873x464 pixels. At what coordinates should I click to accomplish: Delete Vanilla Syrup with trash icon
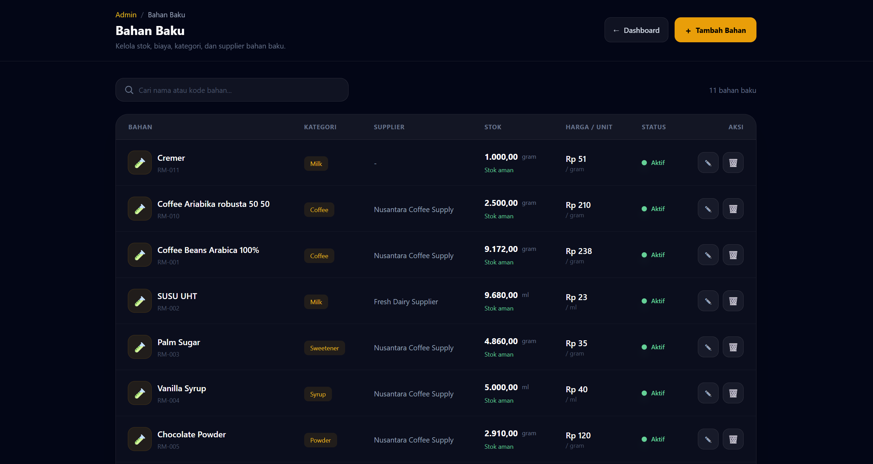click(733, 393)
